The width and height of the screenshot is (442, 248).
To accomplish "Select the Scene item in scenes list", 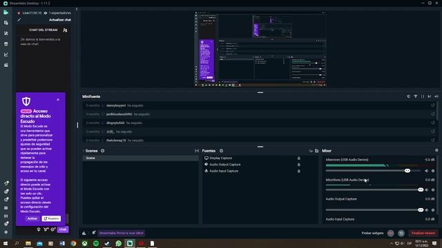I will tap(140, 158).
